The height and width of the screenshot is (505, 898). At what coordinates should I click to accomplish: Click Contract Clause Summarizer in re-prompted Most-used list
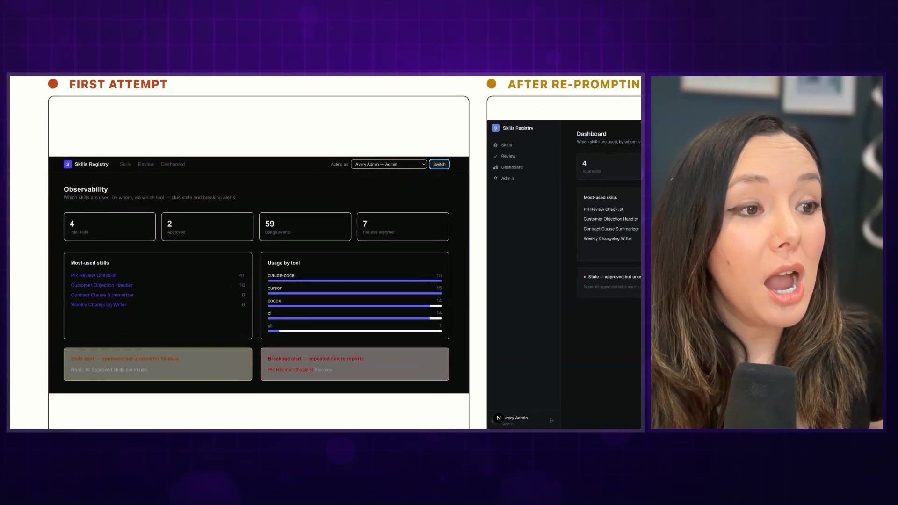(x=611, y=229)
